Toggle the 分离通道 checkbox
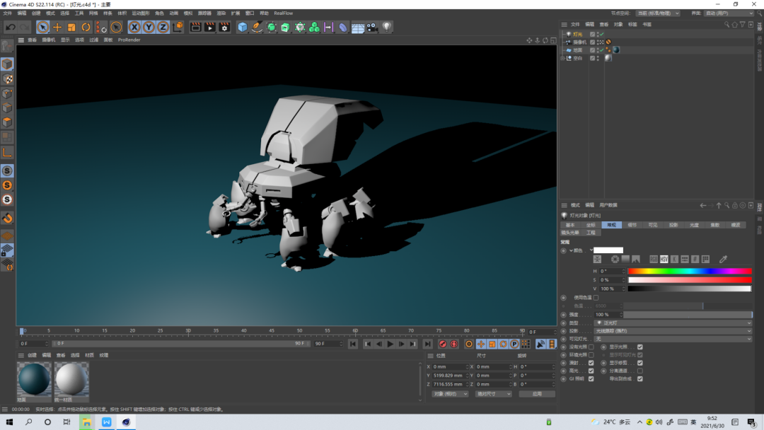 tap(639, 371)
